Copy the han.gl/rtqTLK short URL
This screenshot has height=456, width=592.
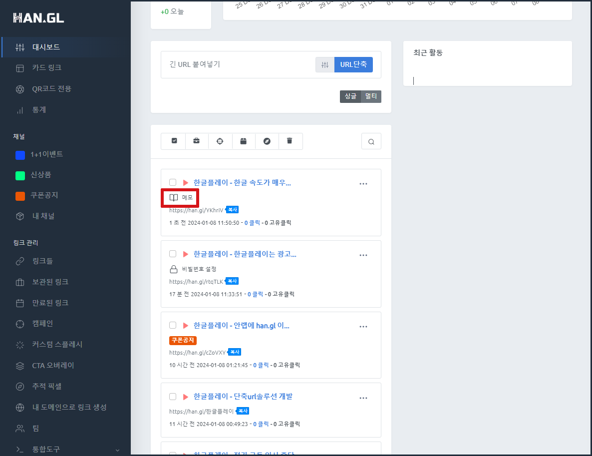click(x=232, y=281)
